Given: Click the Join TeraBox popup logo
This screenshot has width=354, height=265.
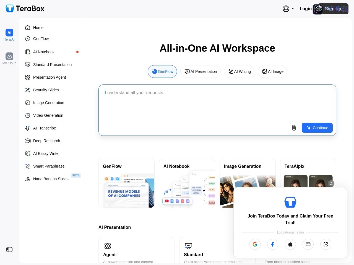Looking at the screenshot, I should click(x=290, y=202).
